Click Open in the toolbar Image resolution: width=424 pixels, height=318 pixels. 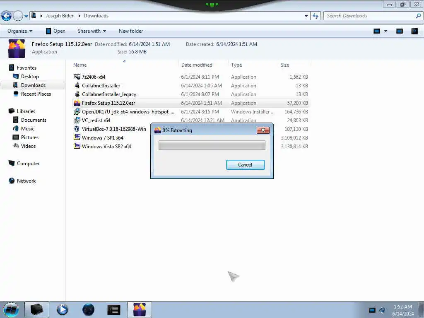click(x=55, y=31)
